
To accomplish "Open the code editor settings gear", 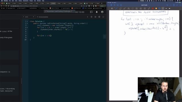I will coord(99,17).
